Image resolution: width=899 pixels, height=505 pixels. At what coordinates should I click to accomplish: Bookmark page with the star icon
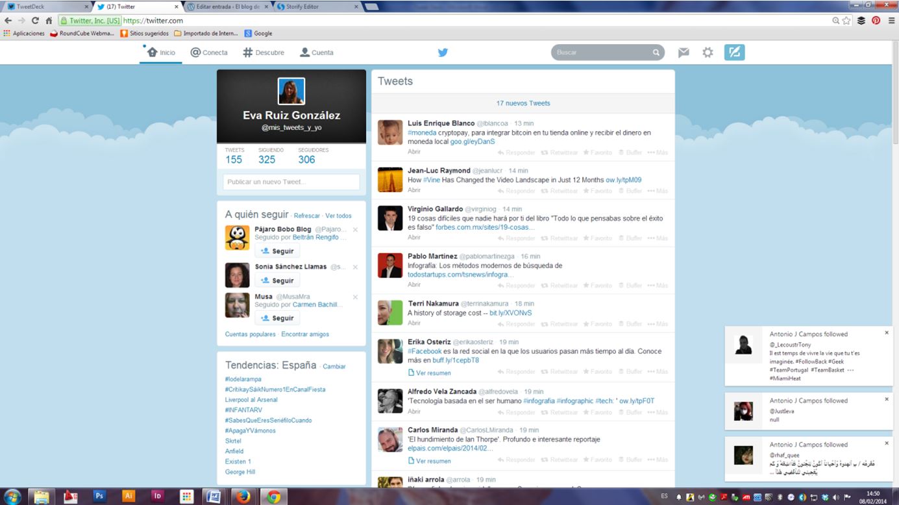point(846,20)
